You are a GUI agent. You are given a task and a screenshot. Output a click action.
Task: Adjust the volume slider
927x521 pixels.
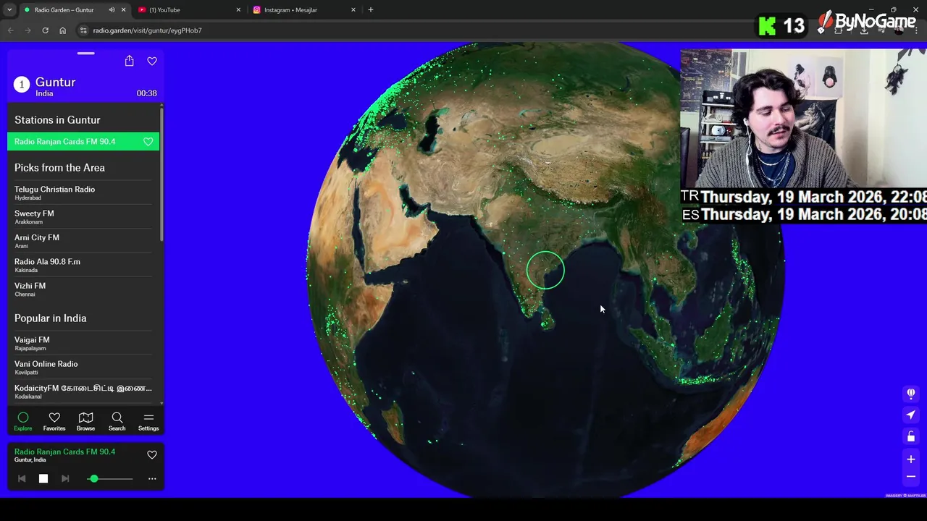(x=110, y=478)
